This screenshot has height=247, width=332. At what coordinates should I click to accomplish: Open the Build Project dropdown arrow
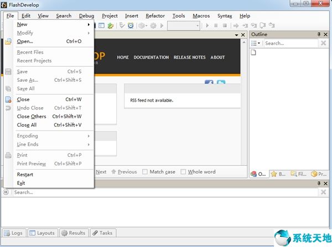[x=146, y=26]
